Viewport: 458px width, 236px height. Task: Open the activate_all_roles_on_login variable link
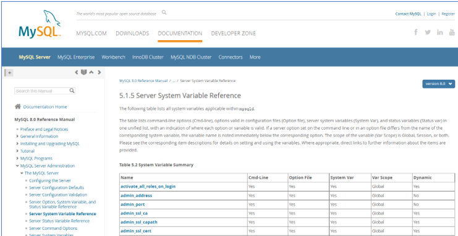pyautogui.click(x=148, y=187)
